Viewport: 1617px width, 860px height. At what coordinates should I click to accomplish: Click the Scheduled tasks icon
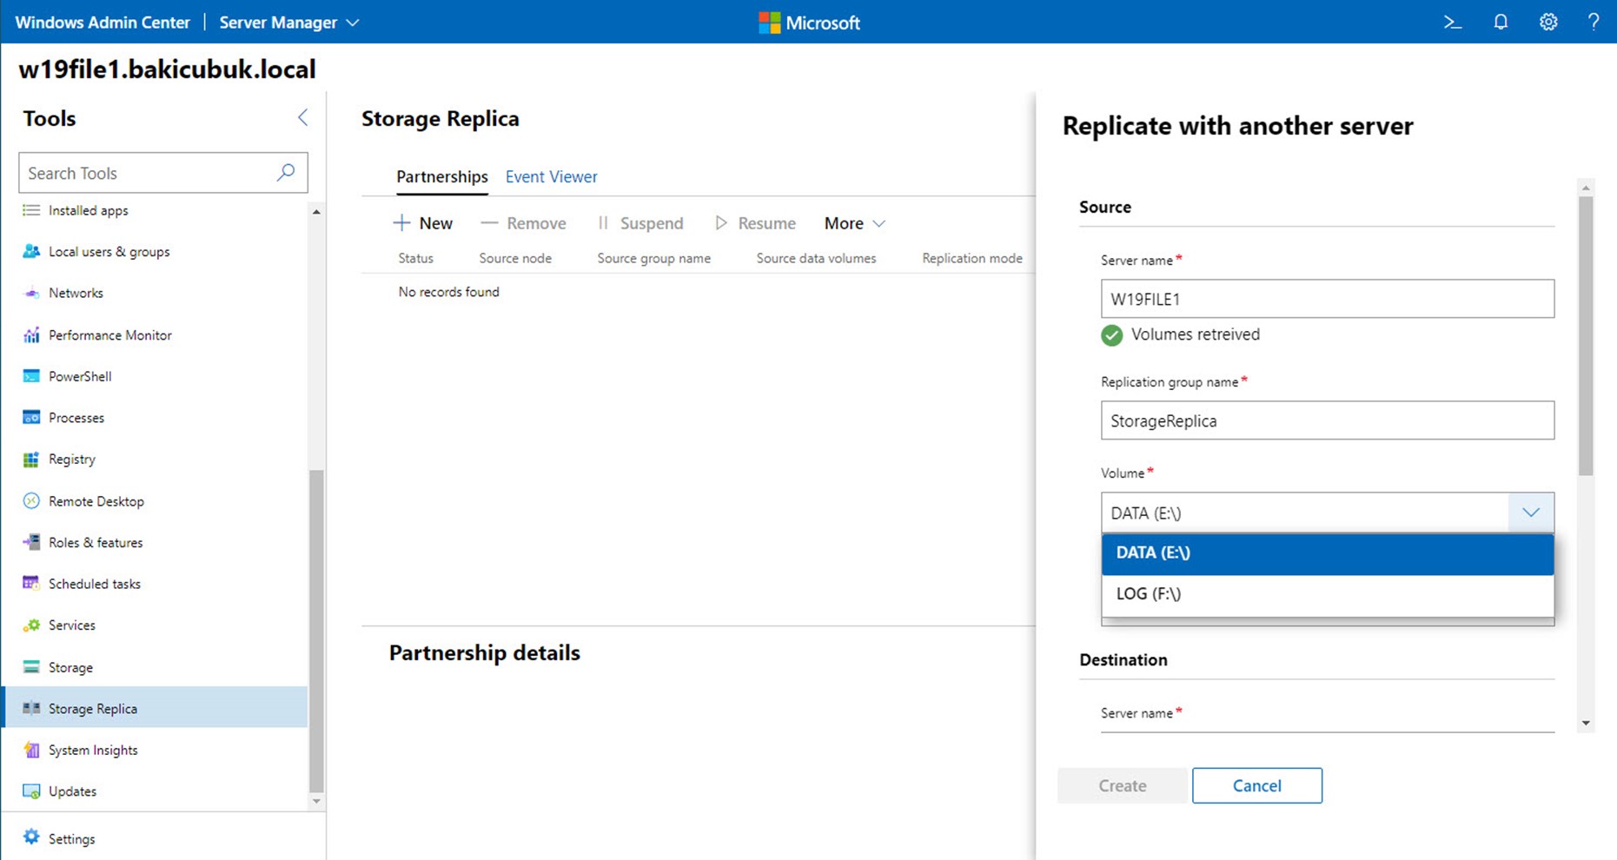(31, 584)
